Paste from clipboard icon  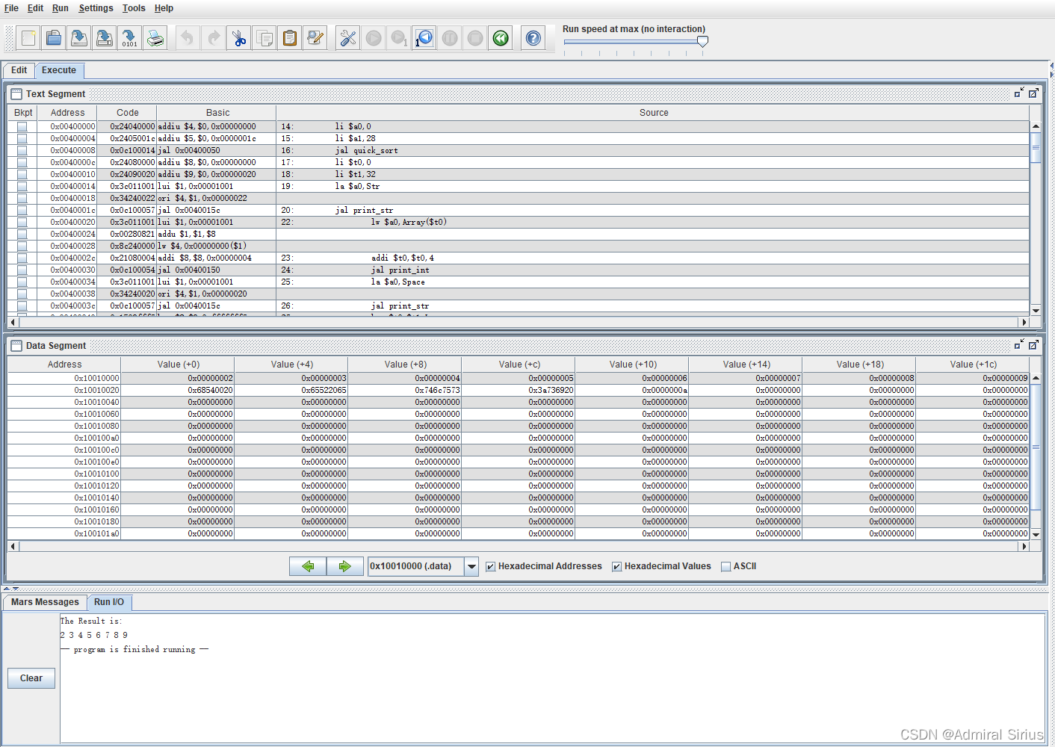pyautogui.click(x=290, y=38)
